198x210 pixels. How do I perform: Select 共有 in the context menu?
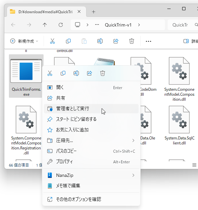tap(91, 98)
